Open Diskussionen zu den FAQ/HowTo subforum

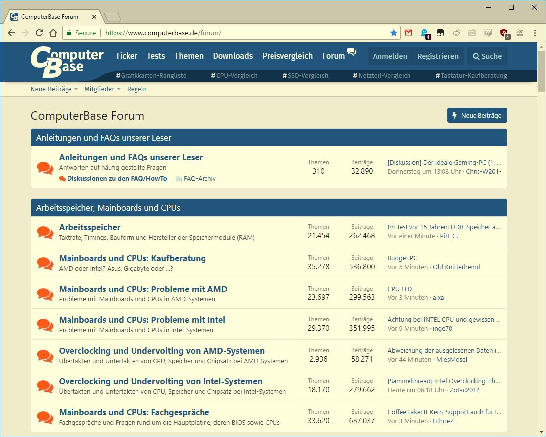tap(117, 178)
